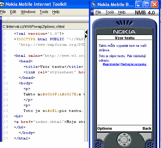Screen dimensions: 161x148
Task: Click the left-pointing splitter collapse arrow
Action: tap(86, 32)
